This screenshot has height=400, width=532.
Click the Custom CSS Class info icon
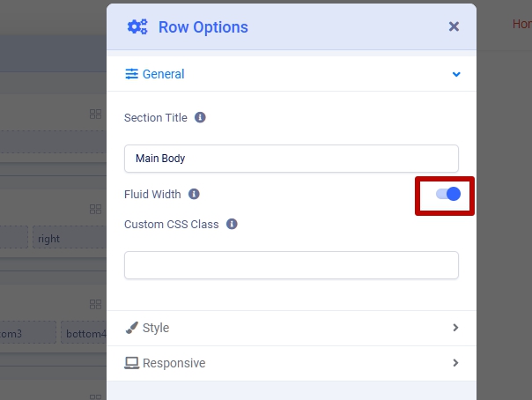coord(232,224)
